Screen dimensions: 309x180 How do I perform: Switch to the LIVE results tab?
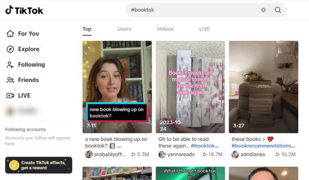(x=204, y=29)
